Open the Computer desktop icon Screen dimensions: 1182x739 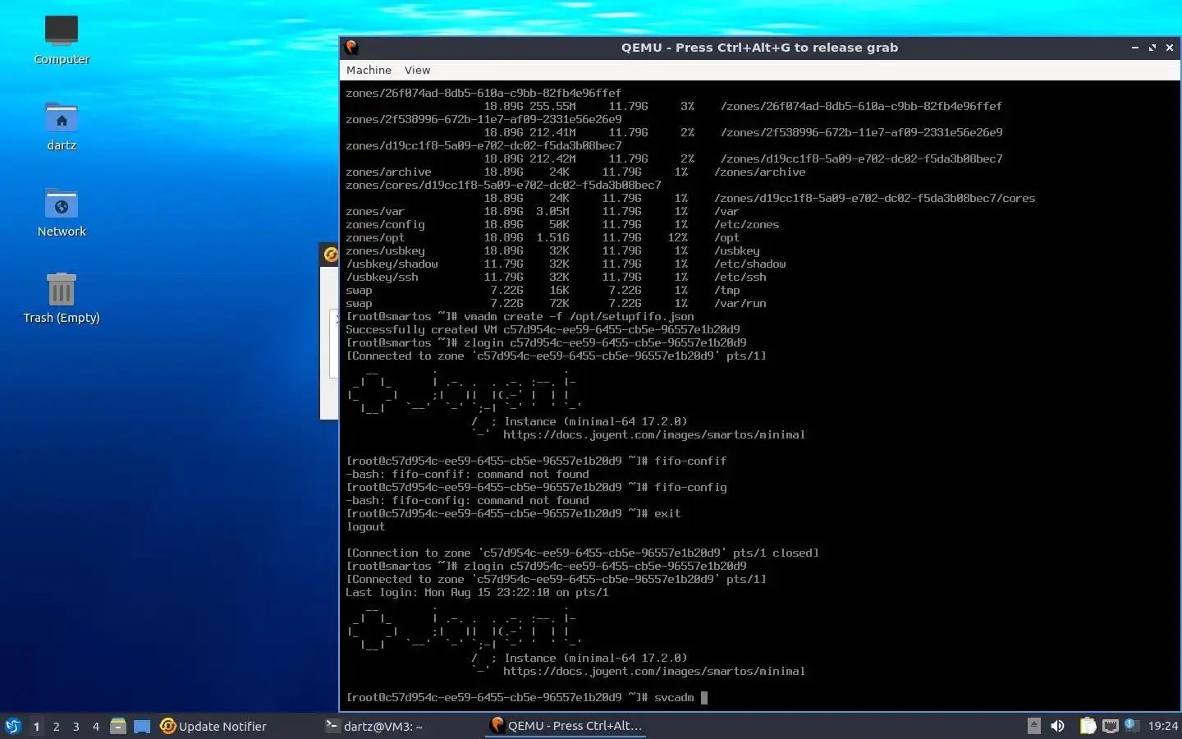(x=62, y=40)
